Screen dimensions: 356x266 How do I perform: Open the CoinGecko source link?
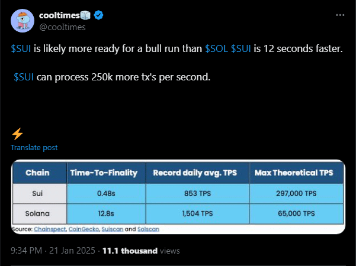84,229
